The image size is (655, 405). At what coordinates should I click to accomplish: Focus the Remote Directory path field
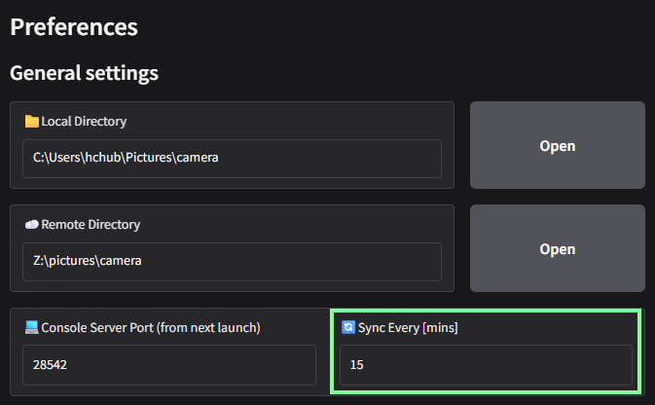click(232, 262)
